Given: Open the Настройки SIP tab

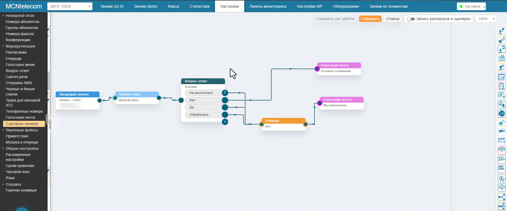Looking at the screenshot, I should (309, 6).
